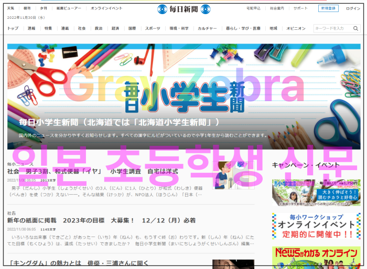The height and width of the screenshot is (269, 367).
Task: Select the カルチャー navigation item
Action: coord(207,28)
